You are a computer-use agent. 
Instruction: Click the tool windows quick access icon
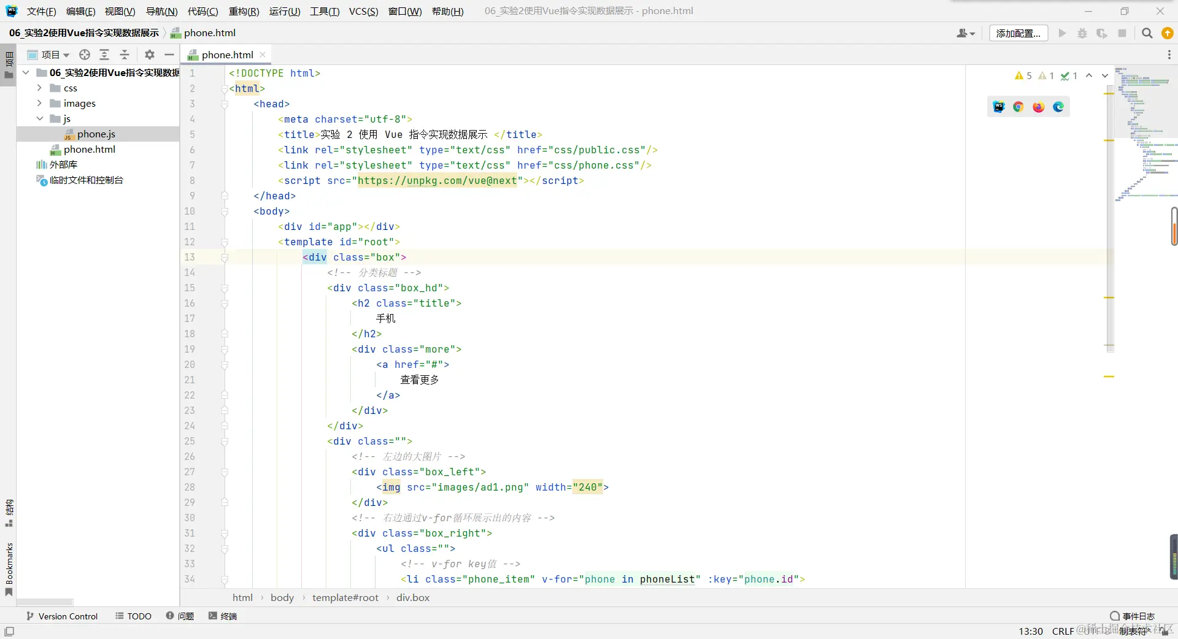click(x=9, y=631)
